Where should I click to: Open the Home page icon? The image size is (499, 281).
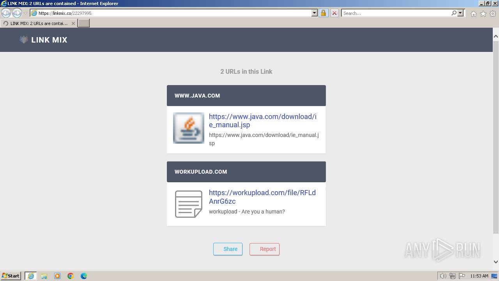473,14
